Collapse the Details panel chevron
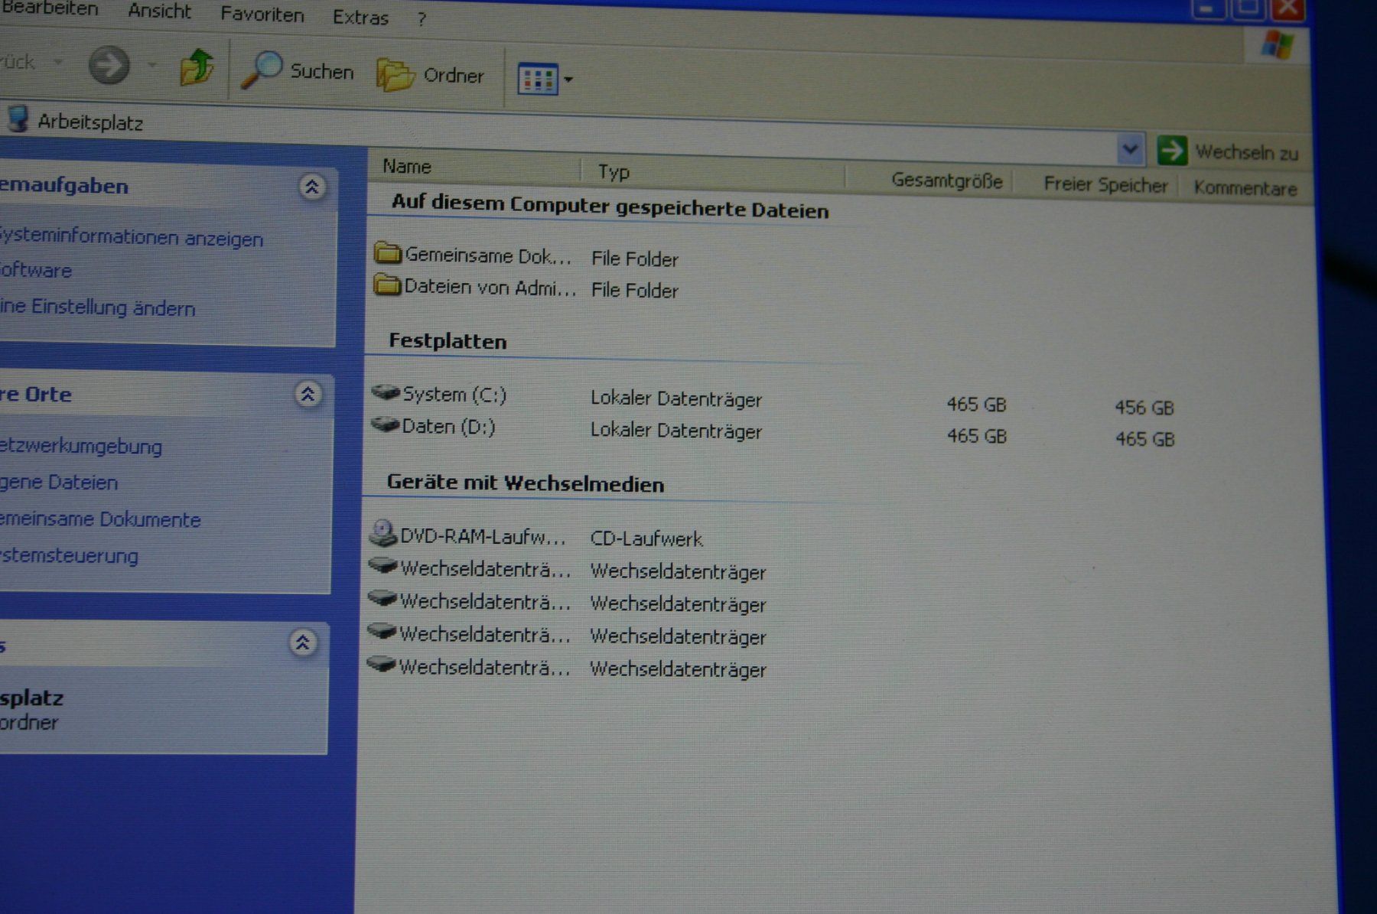This screenshot has height=914, width=1377. coord(303,642)
